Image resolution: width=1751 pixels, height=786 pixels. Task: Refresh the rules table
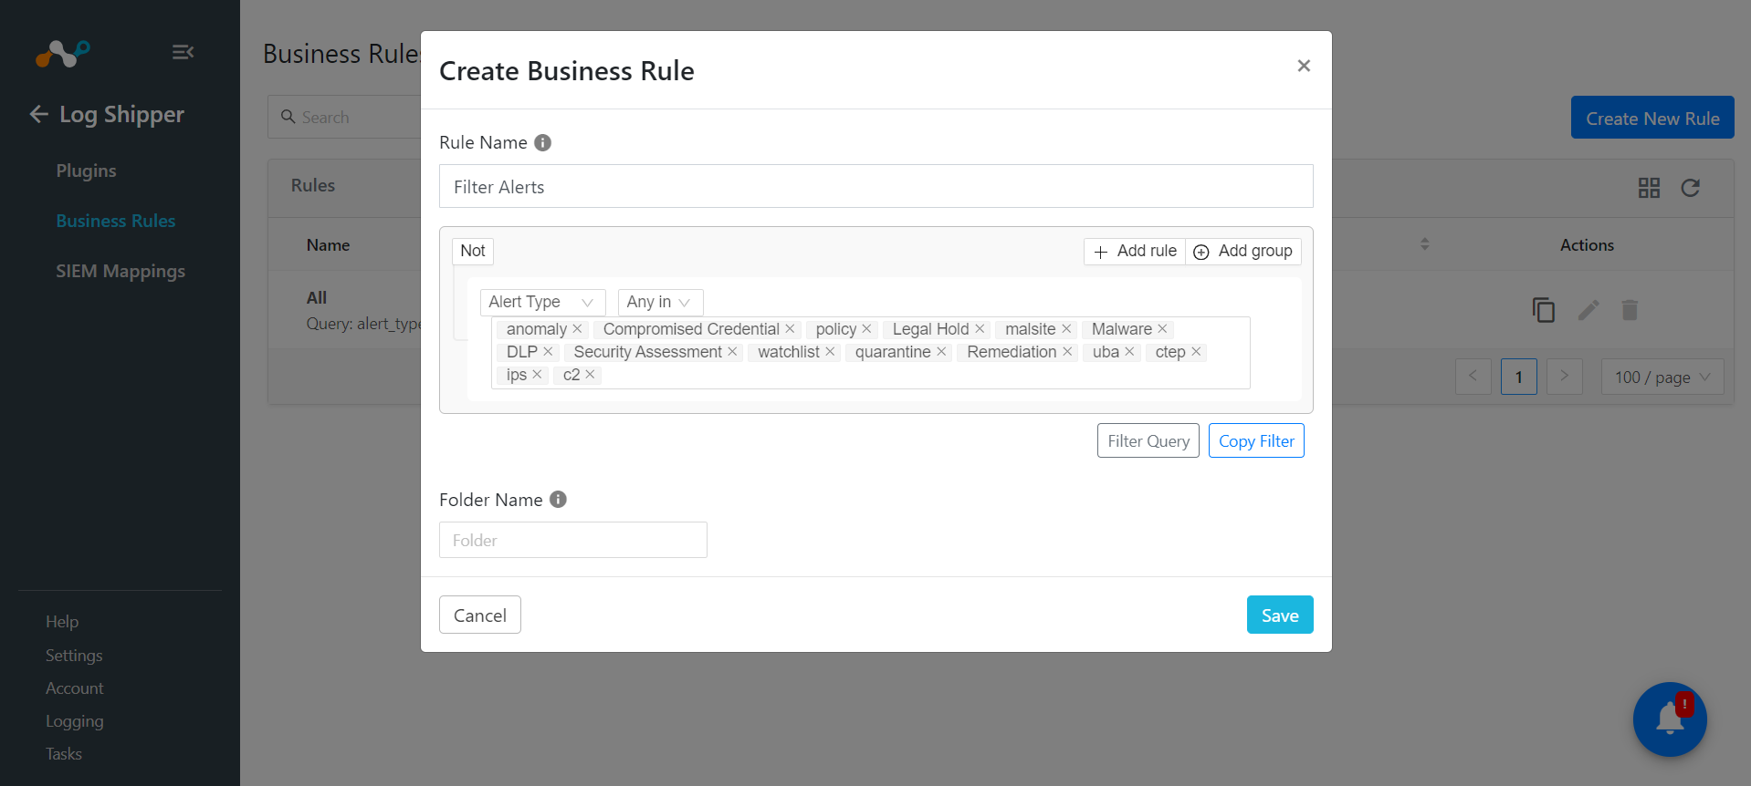pos(1691,188)
